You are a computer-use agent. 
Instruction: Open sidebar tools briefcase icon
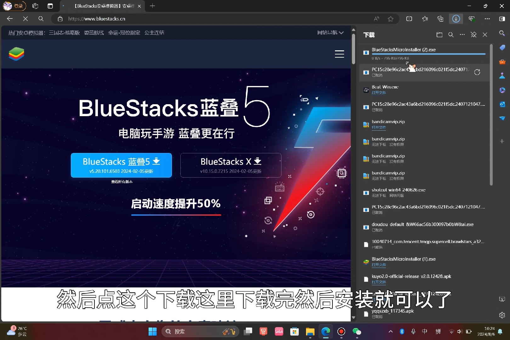point(502,62)
